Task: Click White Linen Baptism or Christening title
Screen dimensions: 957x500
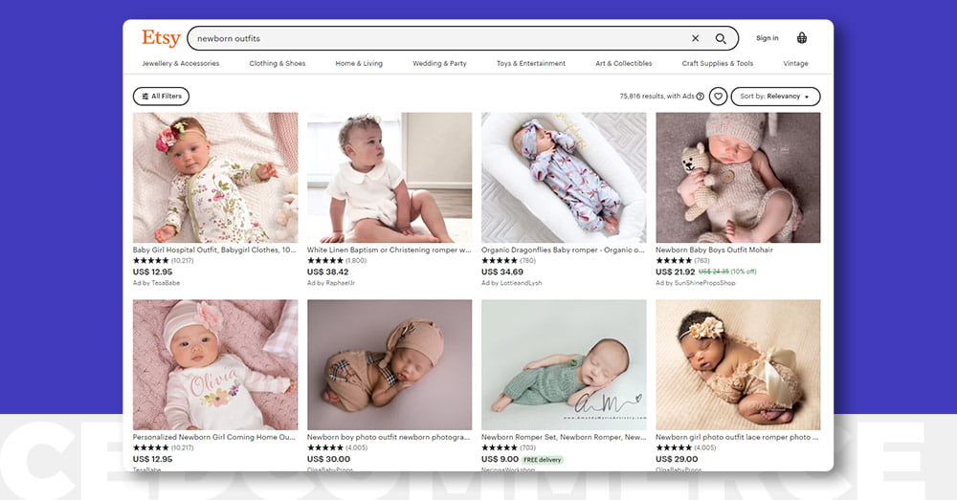Action: point(389,250)
